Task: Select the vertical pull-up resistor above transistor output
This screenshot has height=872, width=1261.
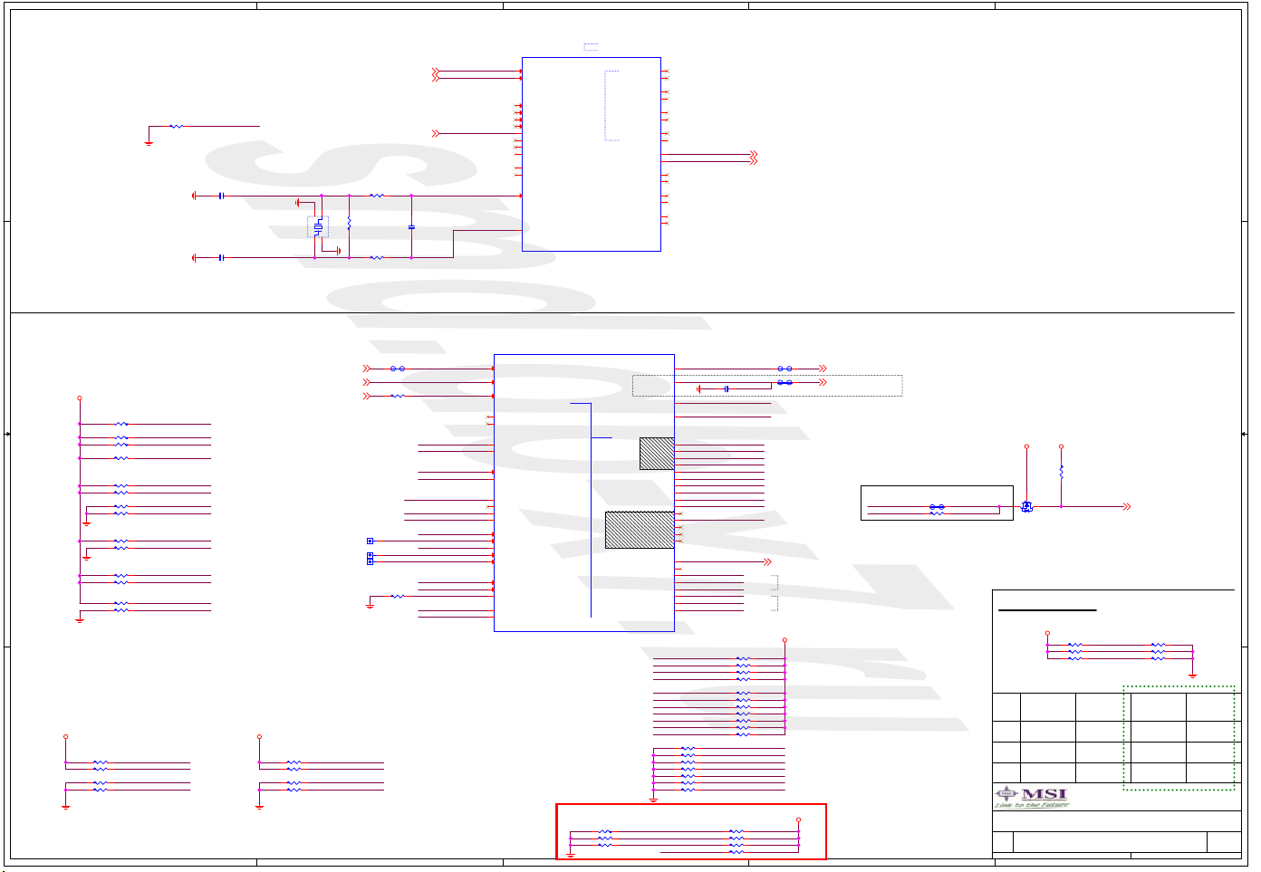Action: coord(1061,472)
